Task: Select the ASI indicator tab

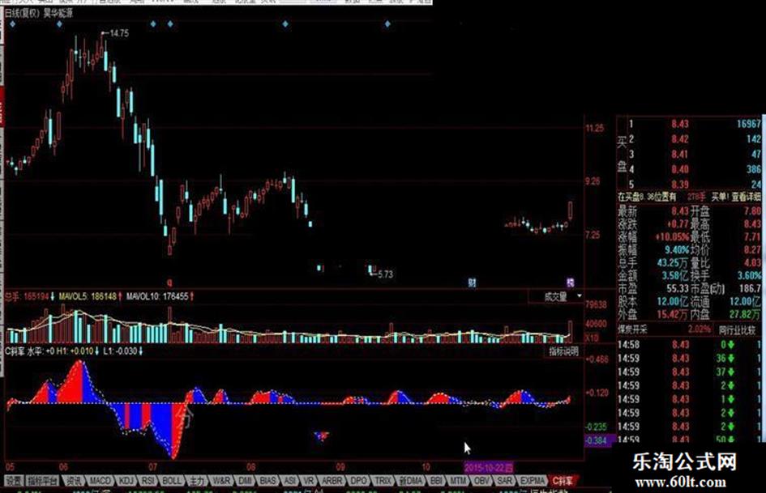Action: 289,481
